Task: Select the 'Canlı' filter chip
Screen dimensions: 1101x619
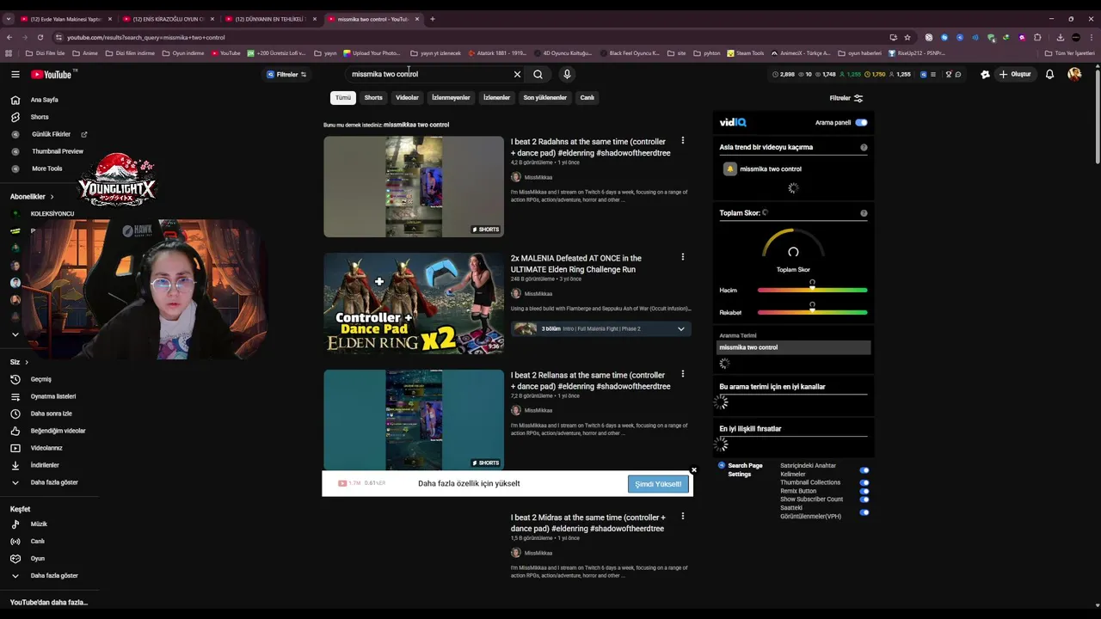Action: coord(587,98)
